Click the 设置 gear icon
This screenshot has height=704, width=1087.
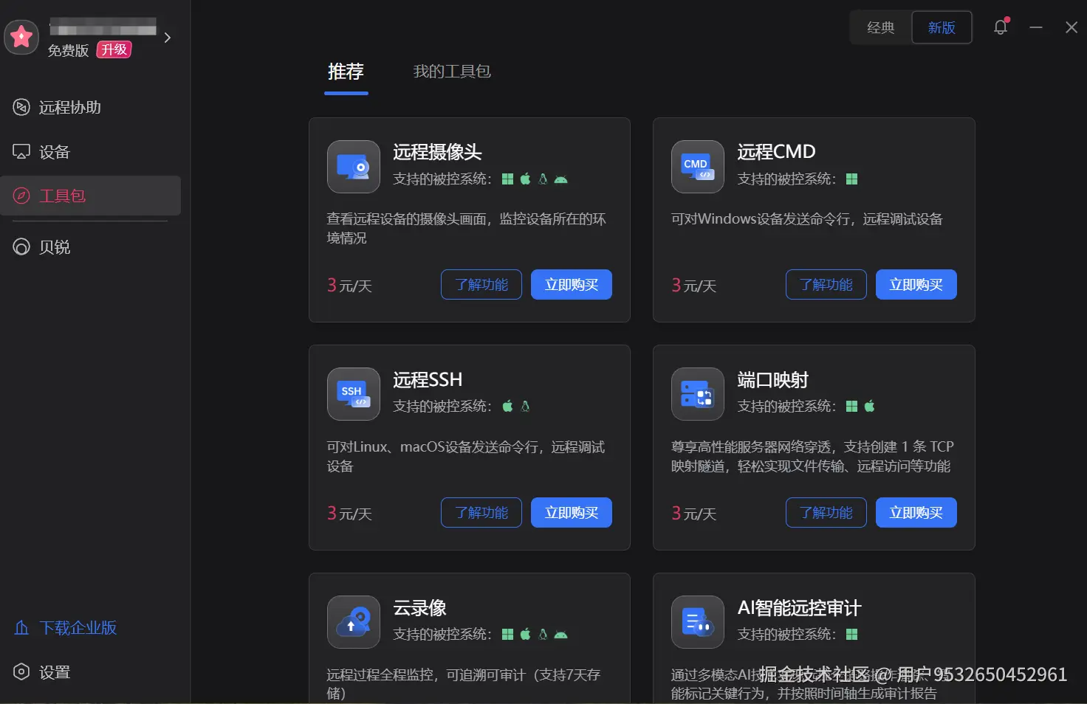(21, 672)
